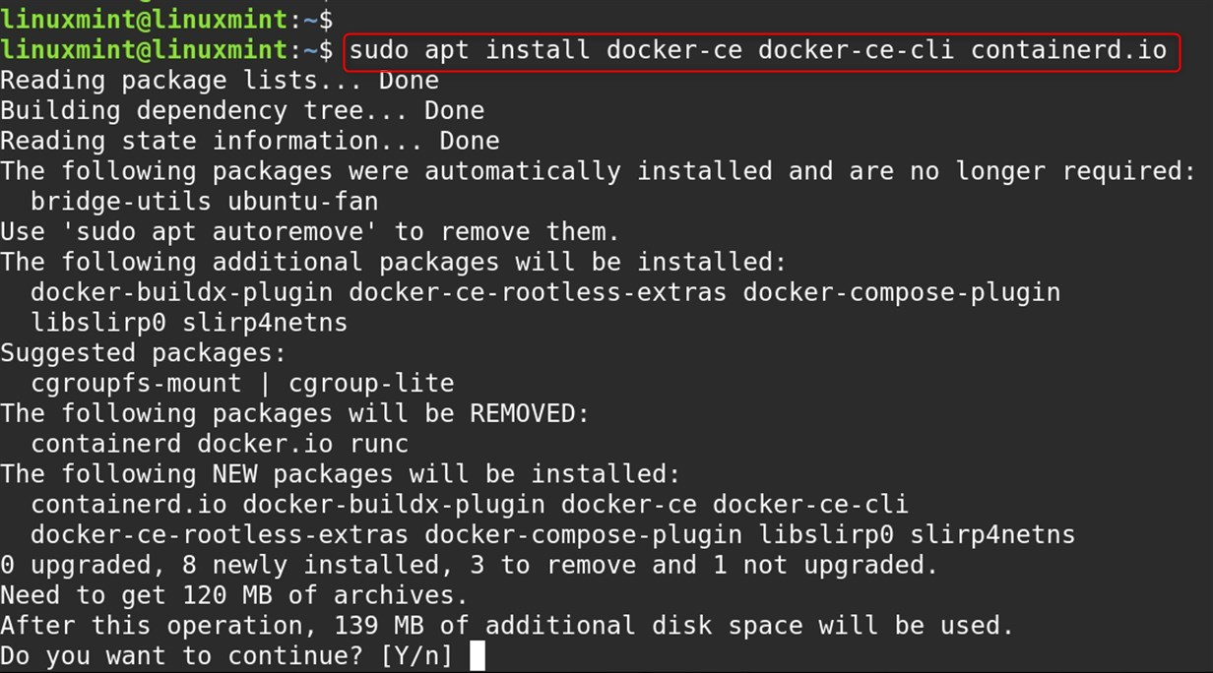Click 'containerd.io' in the NEW packages list
Viewport: 1213px width, 673px height.
click(129, 505)
